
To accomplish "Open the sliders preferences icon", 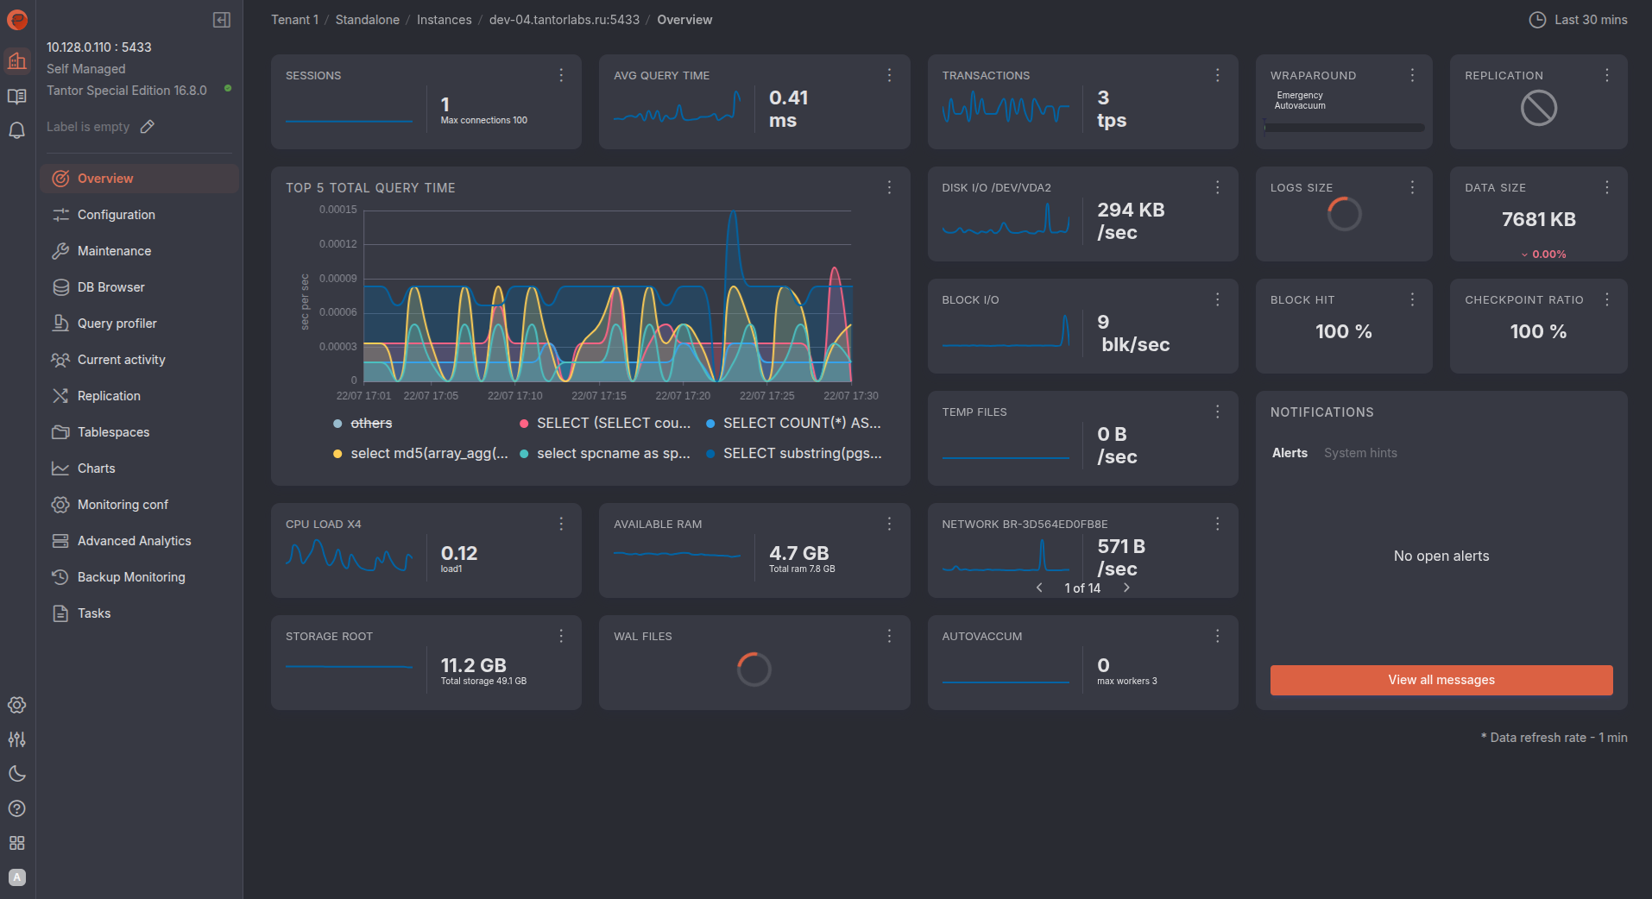I will point(17,739).
